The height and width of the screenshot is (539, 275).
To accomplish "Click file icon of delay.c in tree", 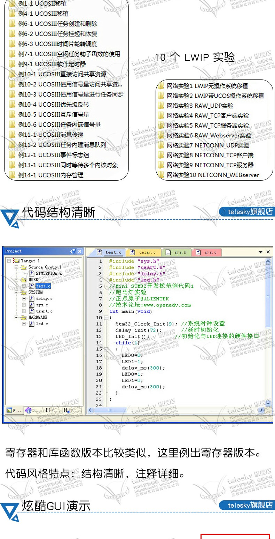I will 32,299.
